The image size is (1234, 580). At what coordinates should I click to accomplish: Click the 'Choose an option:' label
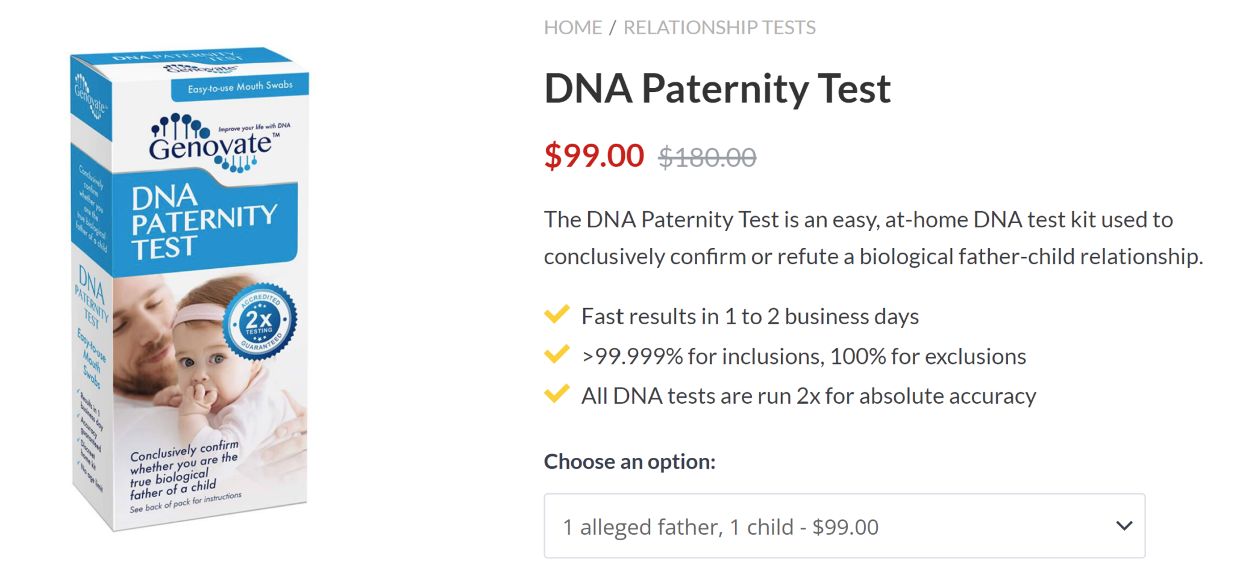tap(630, 461)
